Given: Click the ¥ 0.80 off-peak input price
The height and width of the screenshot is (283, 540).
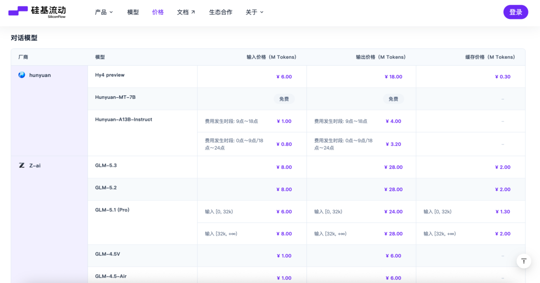Looking at the screenshot, I should (x=284, y=144).
